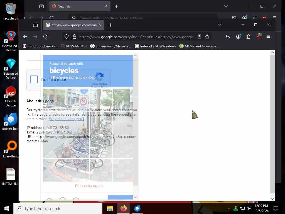Switch to the New Tab tab in back window

tap(80, 6)
